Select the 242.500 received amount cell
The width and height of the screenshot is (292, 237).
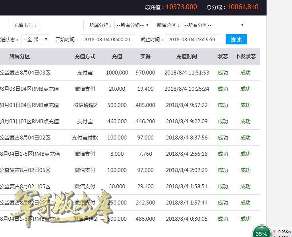[145, 203]
